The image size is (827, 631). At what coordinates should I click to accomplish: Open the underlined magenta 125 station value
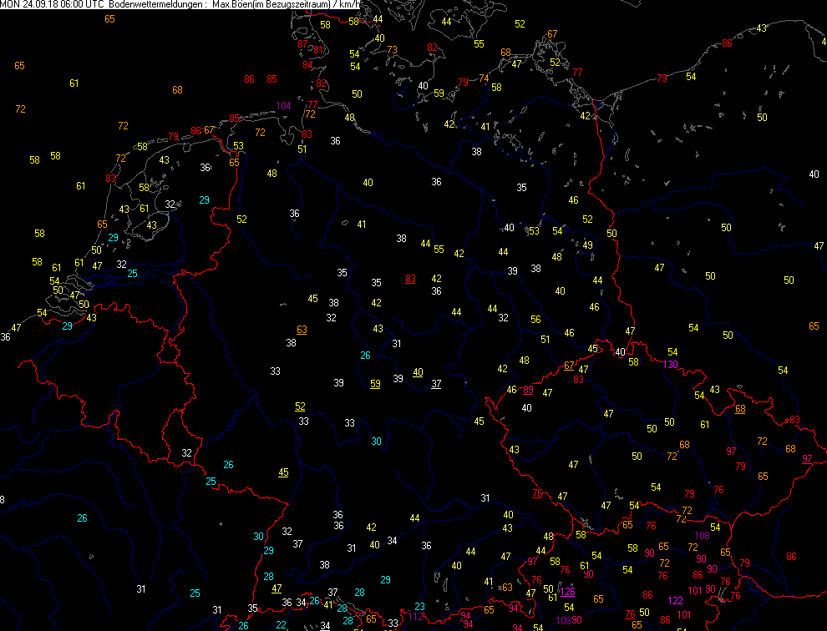568,592
